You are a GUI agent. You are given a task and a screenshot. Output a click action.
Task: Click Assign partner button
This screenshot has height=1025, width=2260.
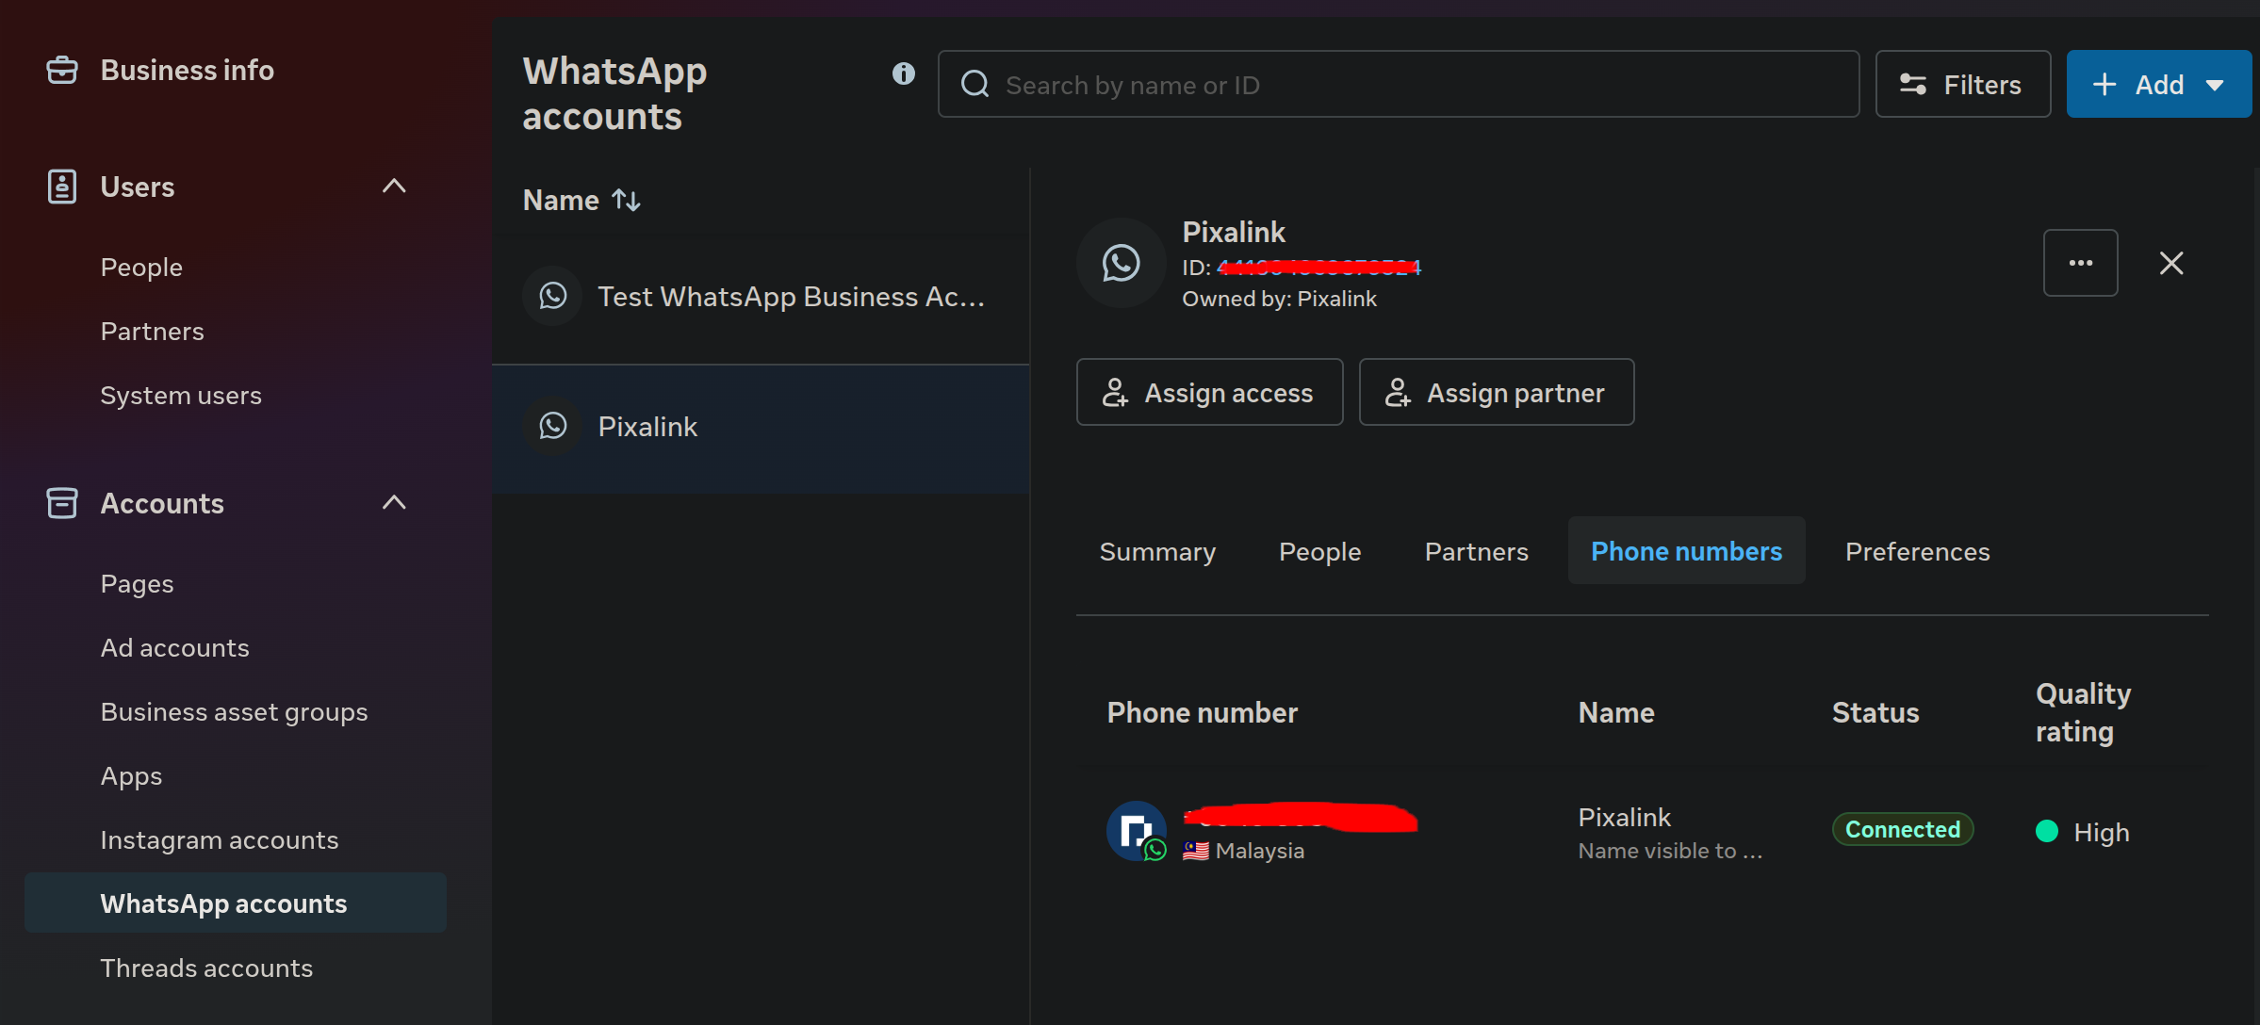(1496, 392)
